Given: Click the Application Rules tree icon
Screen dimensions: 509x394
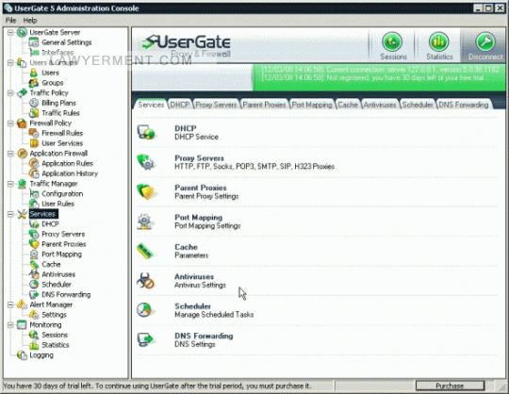Looking at the screenshot, I should [x=34, y=163].
